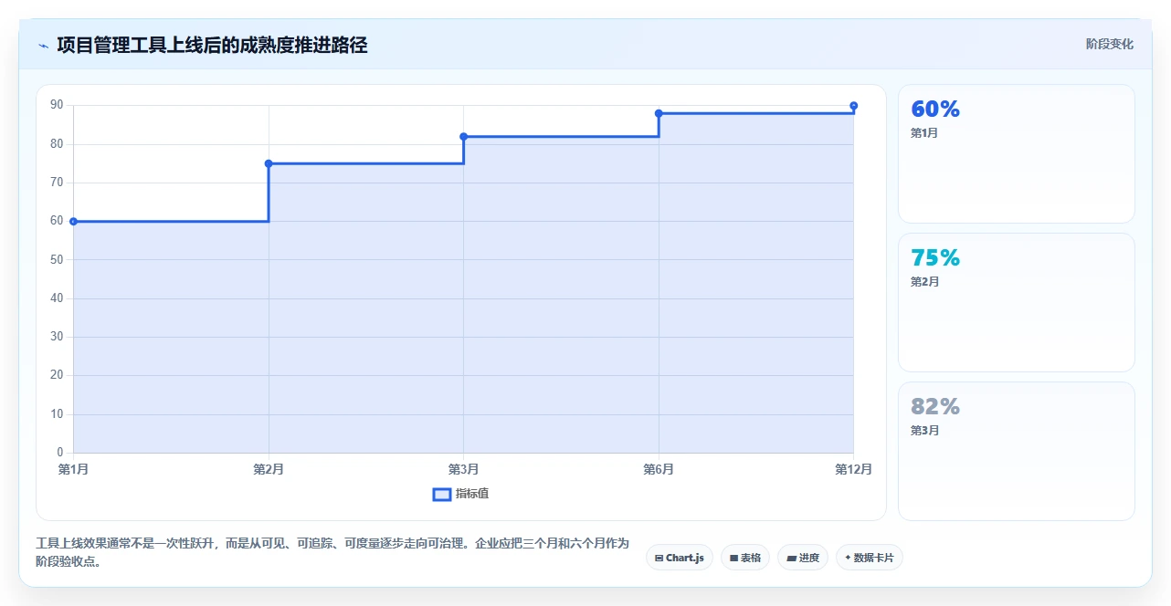The image size is (1171, 606).
Task: Click the 第2月 x-axis label
Action: pyautogui.click(x=269, y=469)
